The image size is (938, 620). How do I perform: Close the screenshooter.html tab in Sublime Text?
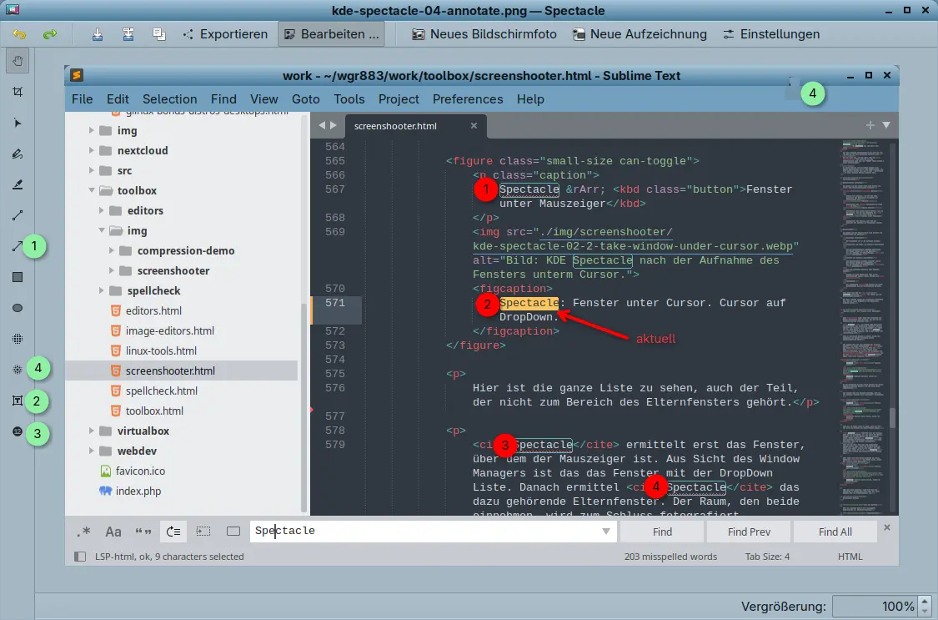[x=474, y=126]
